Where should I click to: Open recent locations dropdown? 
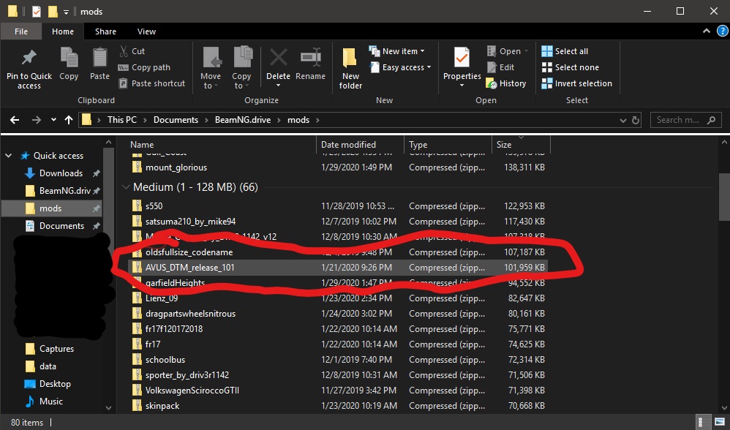tap(53, 120)
